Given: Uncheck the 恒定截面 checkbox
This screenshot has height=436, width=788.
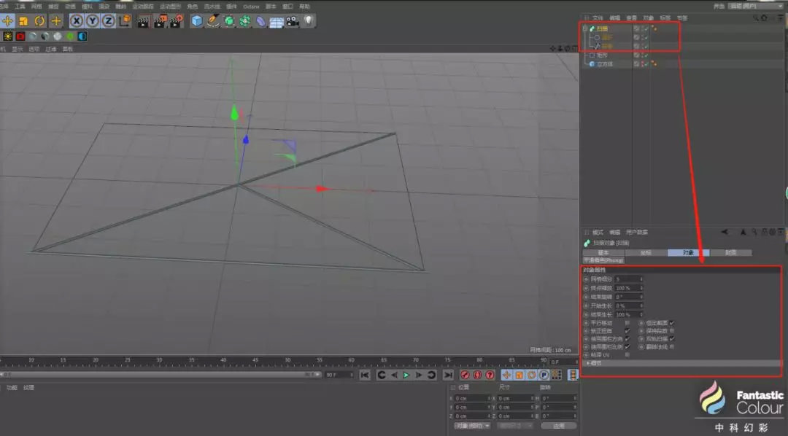Looking at the screenshot, I should (x=672, y=322).
